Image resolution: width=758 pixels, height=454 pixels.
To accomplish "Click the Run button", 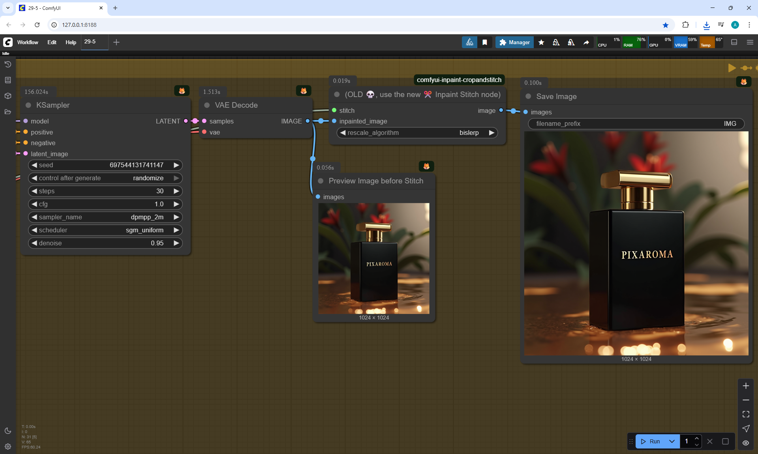I will (651, 441).
